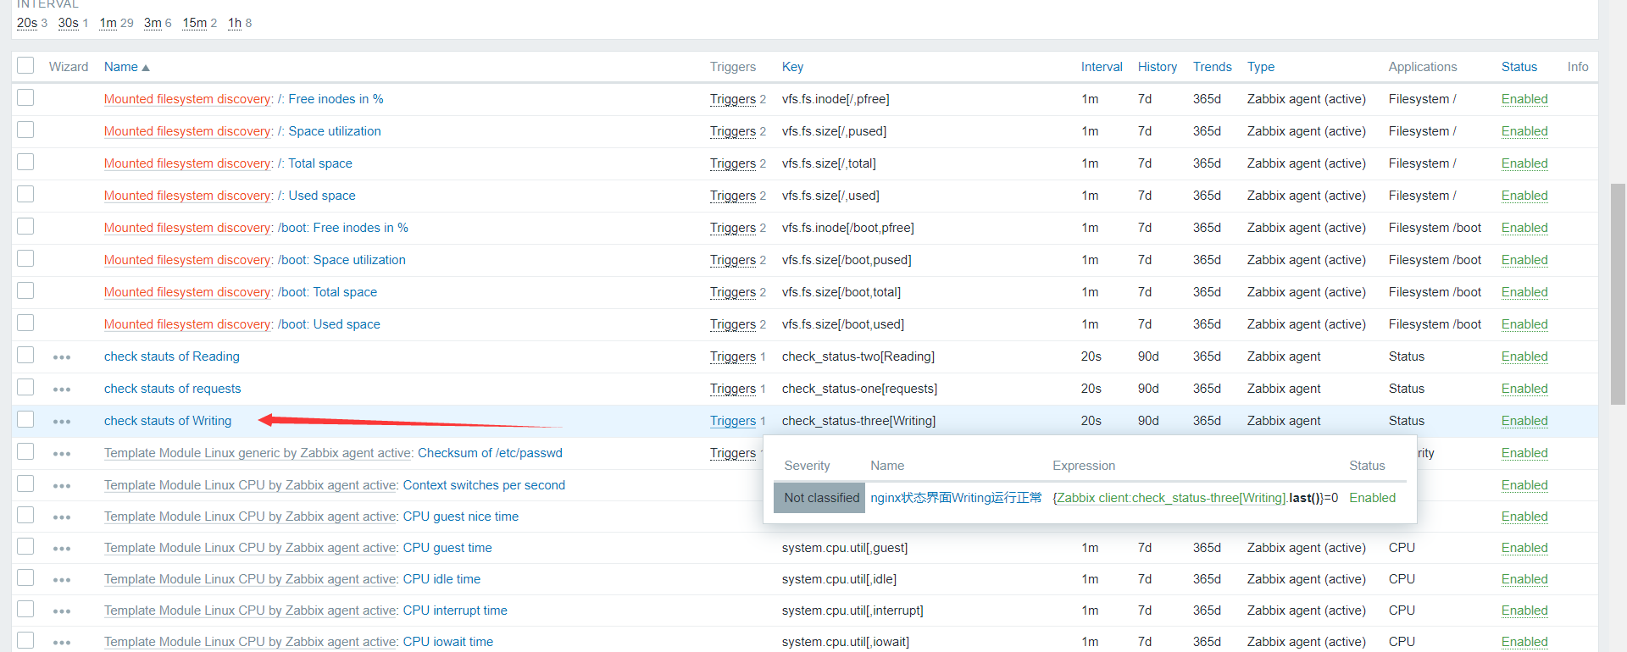Toggle Enabled status for check stauts of Reading
This screenshot has width=1627, height=652.
(x=1524, y=356)
